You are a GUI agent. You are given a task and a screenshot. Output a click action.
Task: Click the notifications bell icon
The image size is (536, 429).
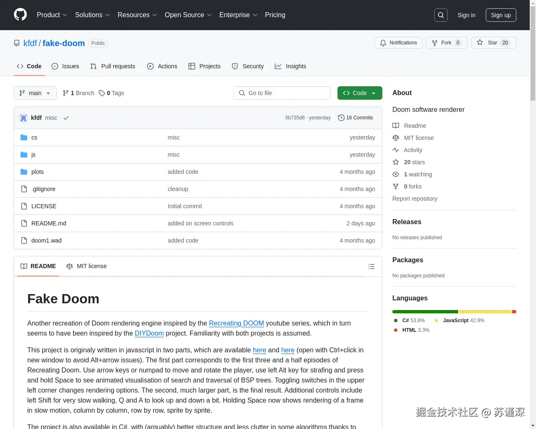tap(383, 43)
